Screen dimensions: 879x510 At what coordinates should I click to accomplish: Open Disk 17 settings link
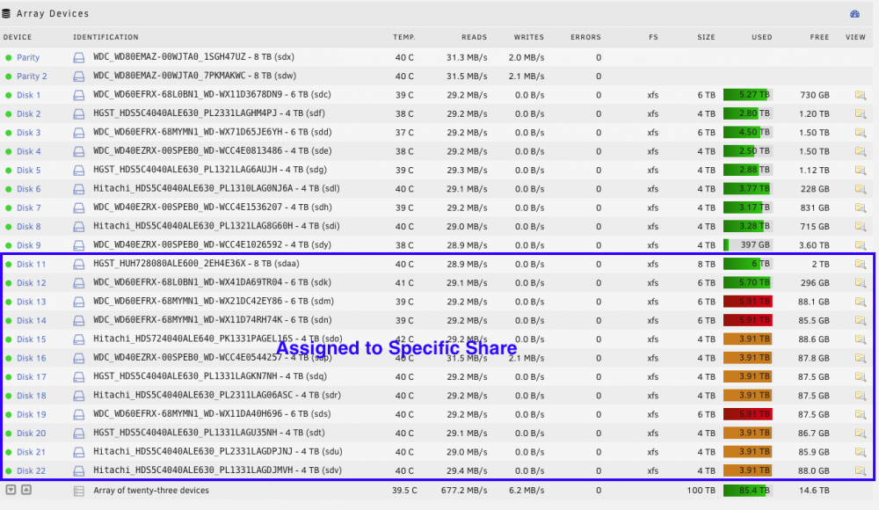click(32, 377)
